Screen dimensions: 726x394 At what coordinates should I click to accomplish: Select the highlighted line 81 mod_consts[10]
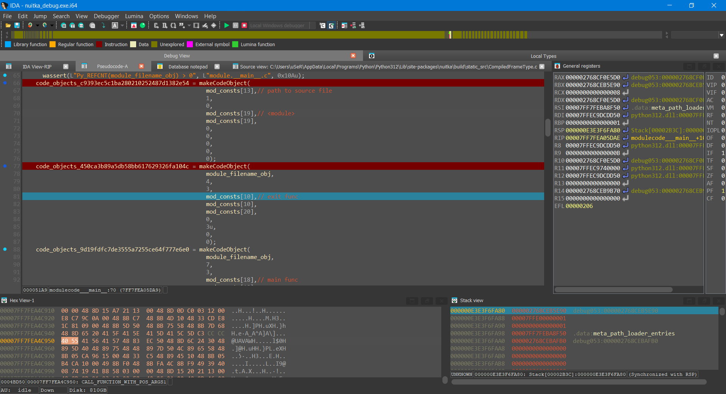click(283, 197)
